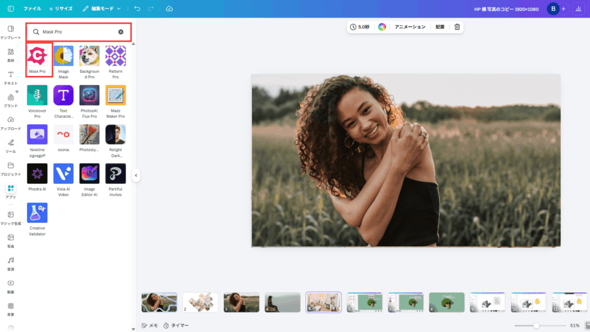Toggle the sidebar menu panel icon
The image size is (590, 332).
(10, 9)
